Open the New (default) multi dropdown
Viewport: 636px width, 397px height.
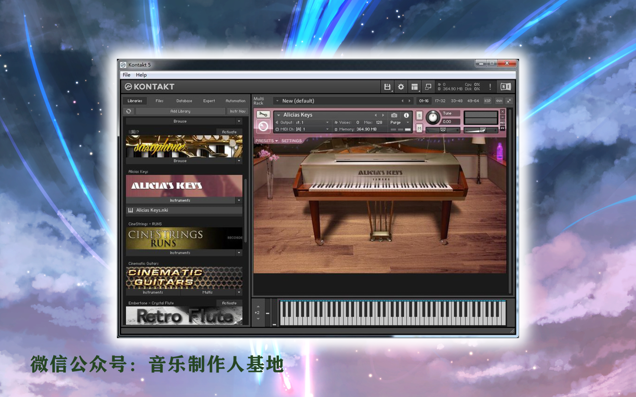point(277,101)
